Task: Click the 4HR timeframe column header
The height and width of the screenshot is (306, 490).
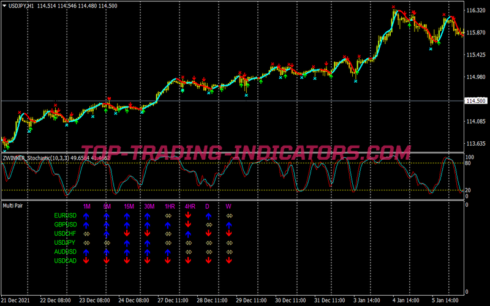Action: click(190, 206)
